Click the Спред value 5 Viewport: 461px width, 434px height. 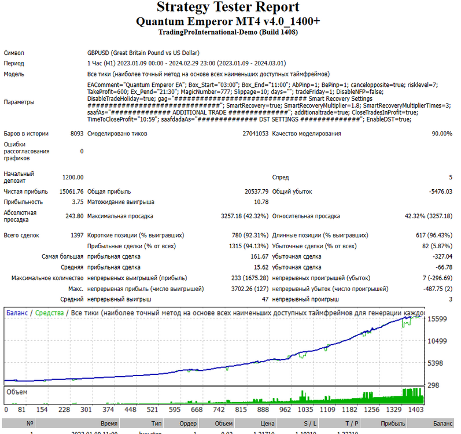point(451,177)
